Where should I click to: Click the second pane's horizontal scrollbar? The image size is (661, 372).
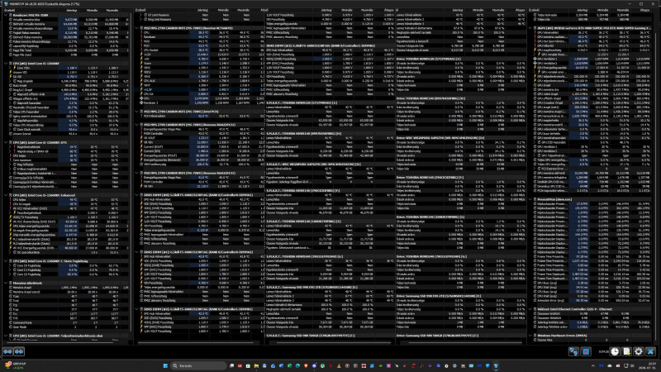(x=196, y=343)
